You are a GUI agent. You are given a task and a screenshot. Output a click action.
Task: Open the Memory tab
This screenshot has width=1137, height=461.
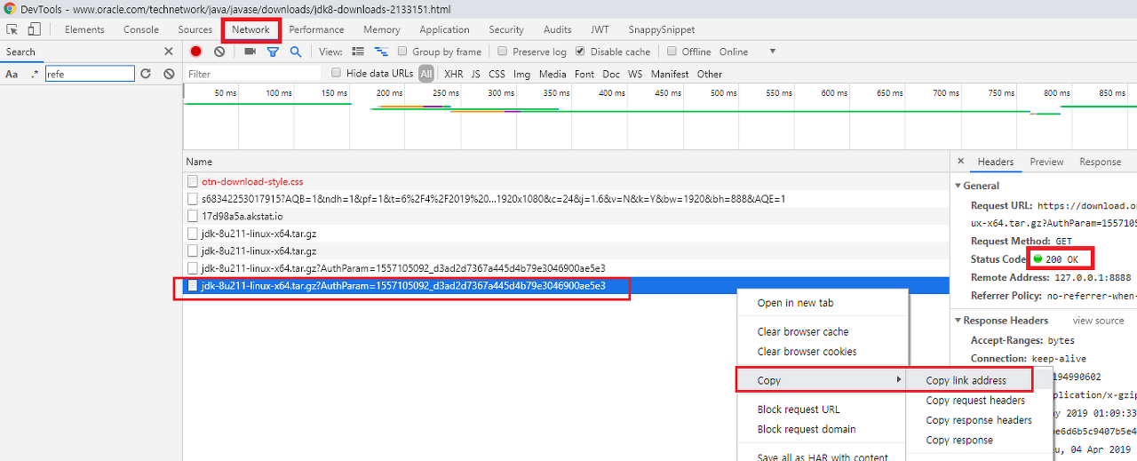tap(382, 29)
